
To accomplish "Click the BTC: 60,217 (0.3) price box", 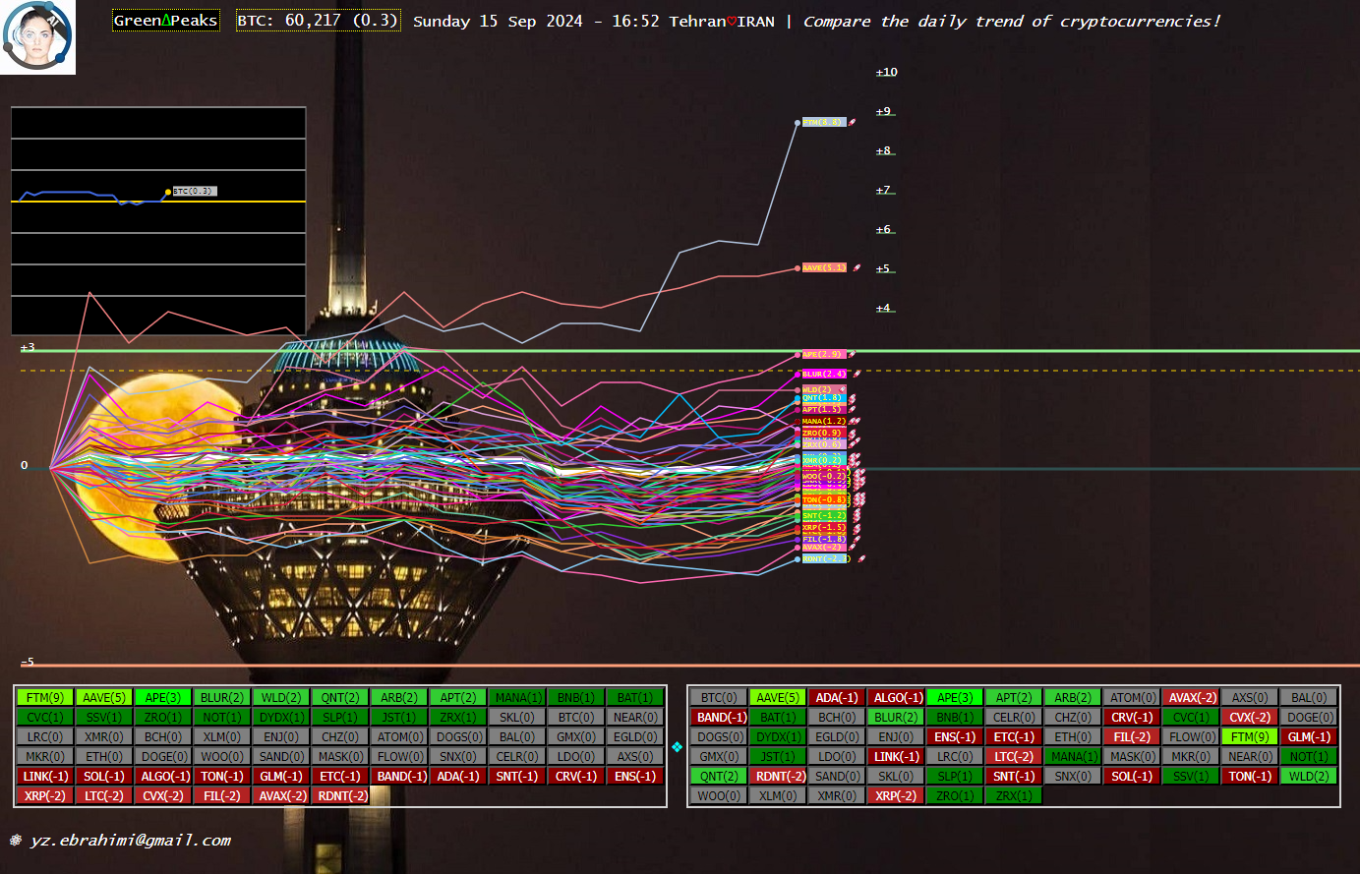I will tap(319, 21).
